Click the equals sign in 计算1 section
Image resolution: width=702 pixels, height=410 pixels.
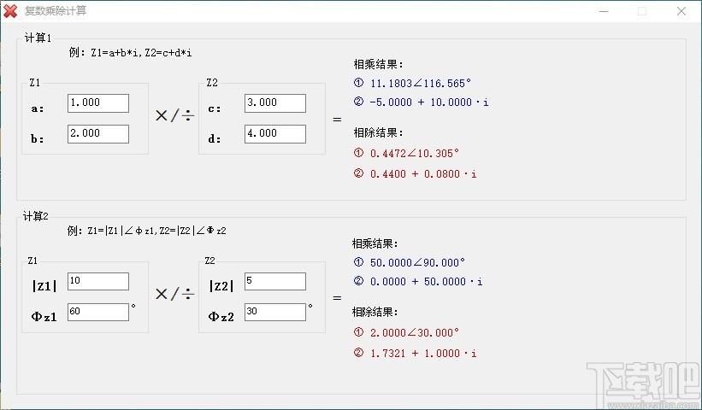pyautogui.click(x=337, y=120)
